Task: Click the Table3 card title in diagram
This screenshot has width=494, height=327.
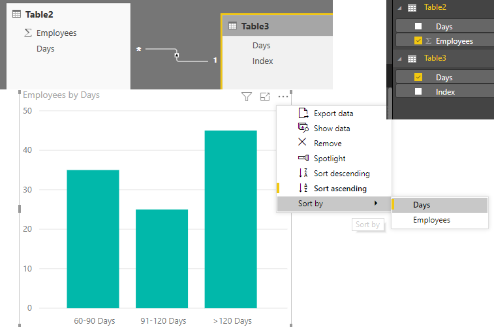Action: tap(255, 26)
